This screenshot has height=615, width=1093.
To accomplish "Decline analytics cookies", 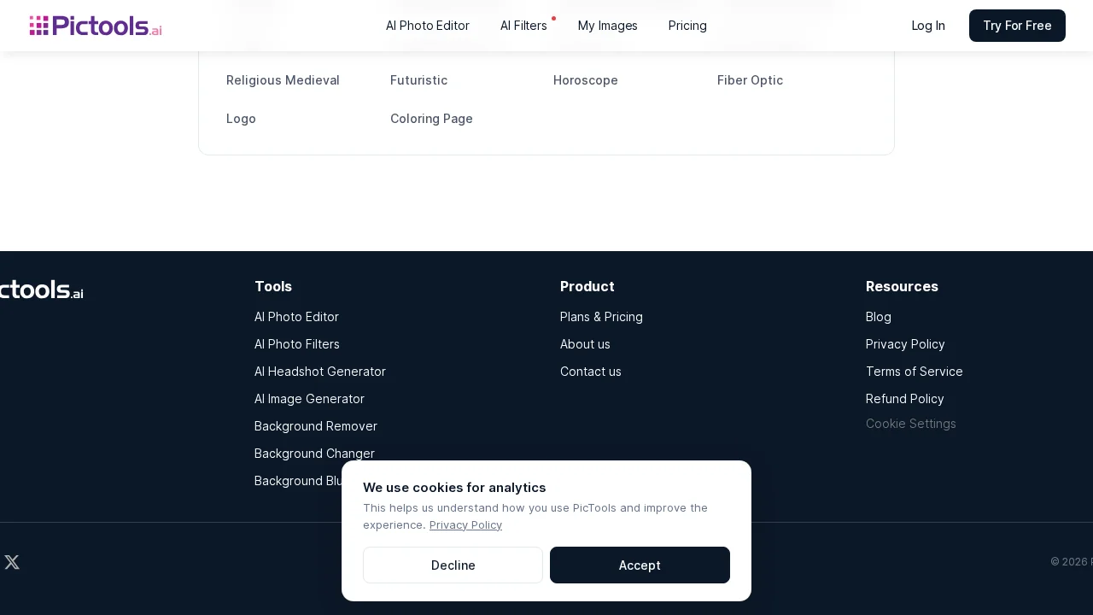I will point(453,565).
